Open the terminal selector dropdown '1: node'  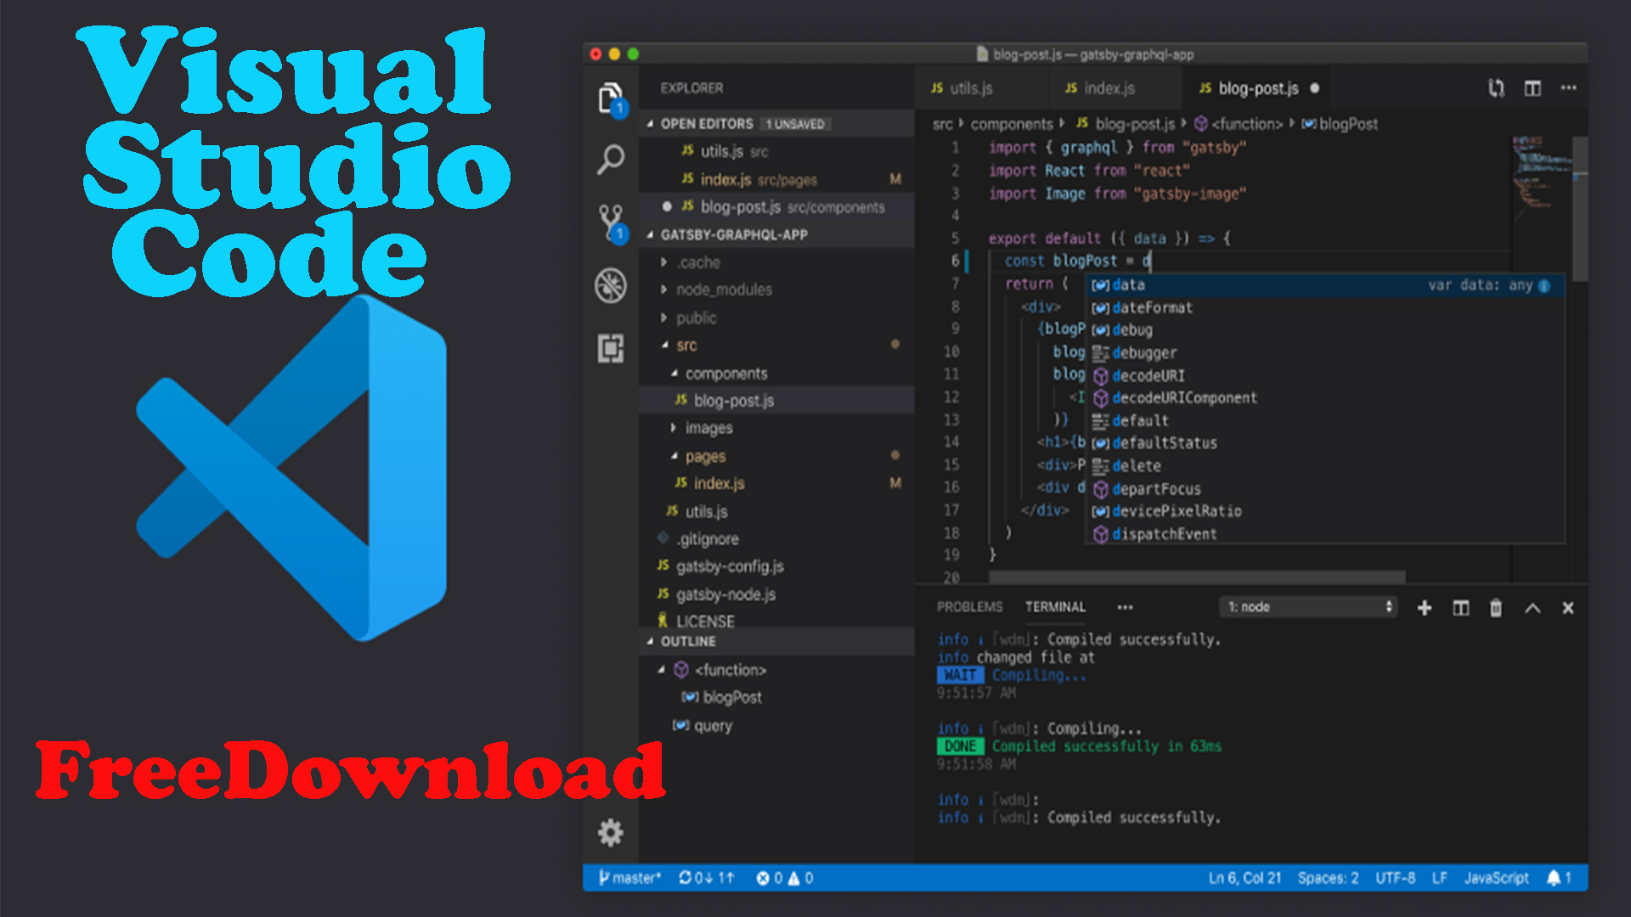tap(1308, 607)
